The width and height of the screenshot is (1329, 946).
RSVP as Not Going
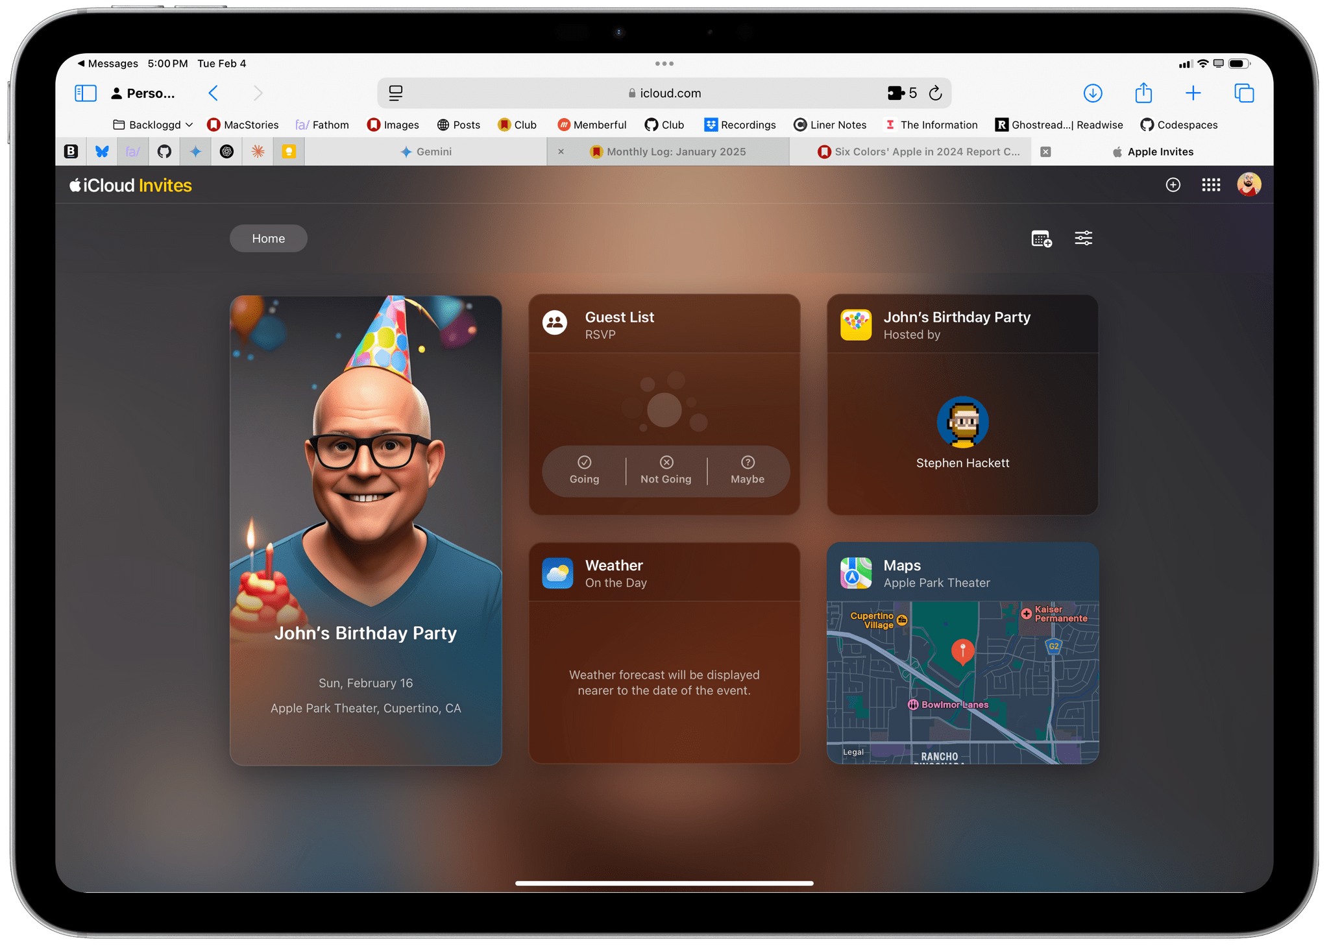point(666,470)
